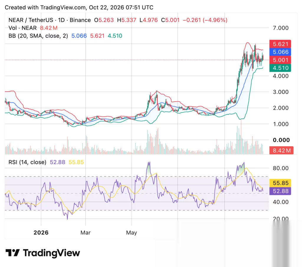Click the bold 0.000 price axis label
Viewport: 302px width, 267px height.
(x=281, y=140)
